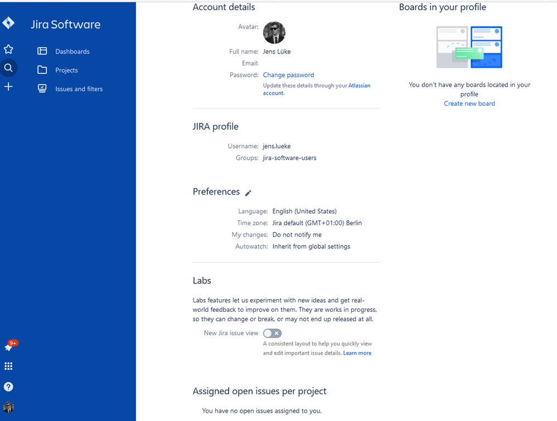Click the Jens Lüke avatar photo

pyautogui.click(x=274, y=33)
